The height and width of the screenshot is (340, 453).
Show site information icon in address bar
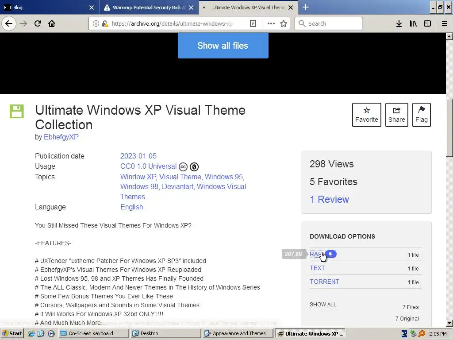(96, 23)
